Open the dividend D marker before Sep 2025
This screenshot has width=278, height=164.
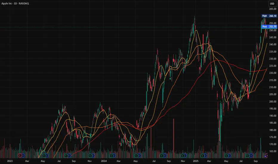coord(251,156)
